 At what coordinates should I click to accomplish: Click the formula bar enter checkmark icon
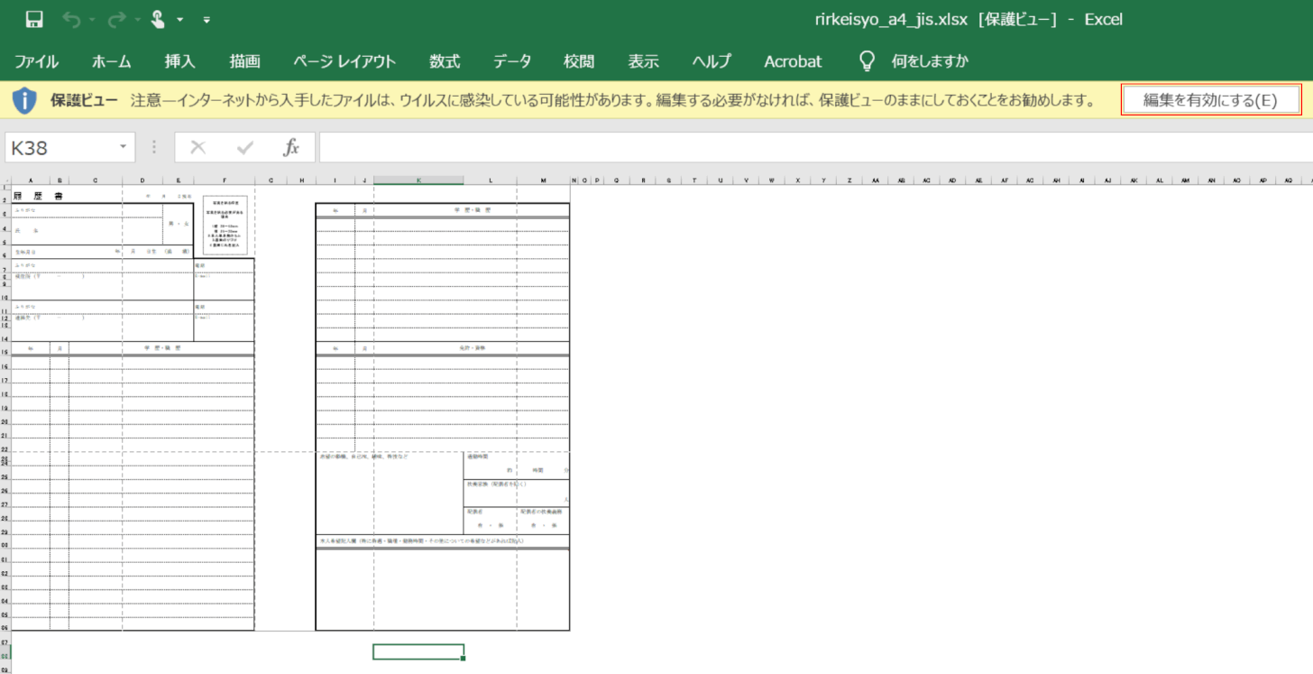tap(244, 148)
